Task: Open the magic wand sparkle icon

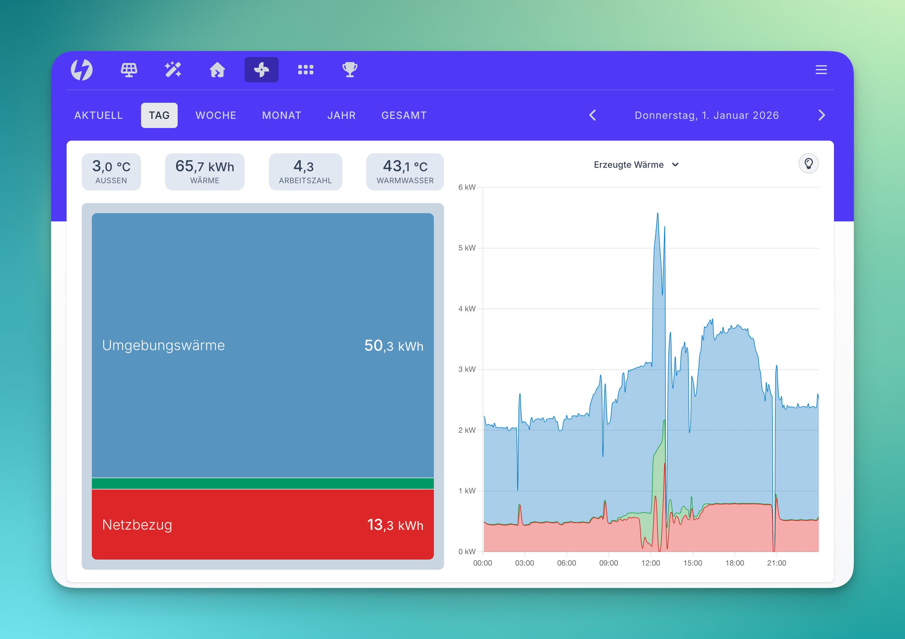Action: click(173, 70)
